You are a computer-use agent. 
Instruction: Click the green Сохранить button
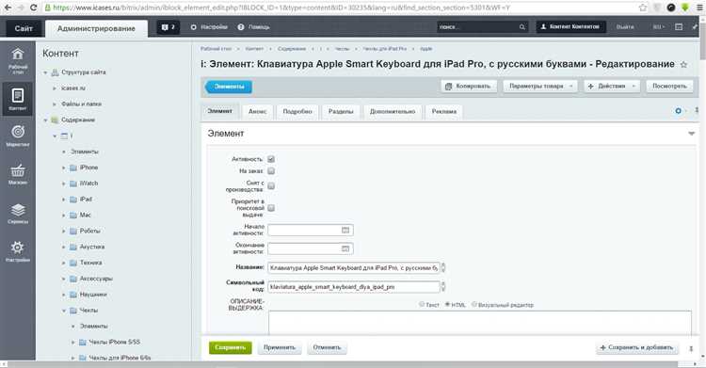coord(230,347)
